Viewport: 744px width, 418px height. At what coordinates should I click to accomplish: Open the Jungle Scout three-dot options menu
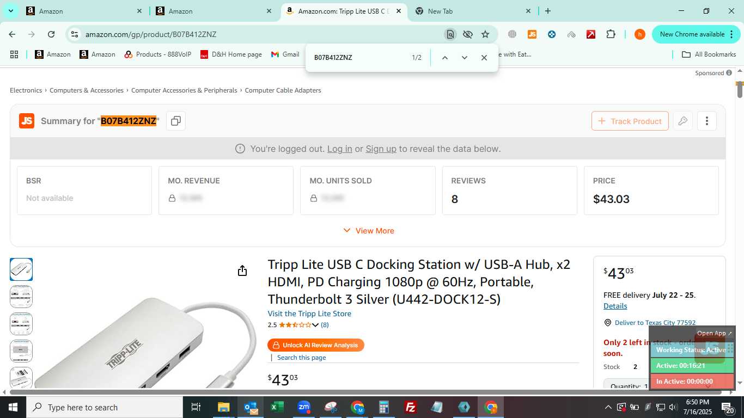(x=706, y=121)
